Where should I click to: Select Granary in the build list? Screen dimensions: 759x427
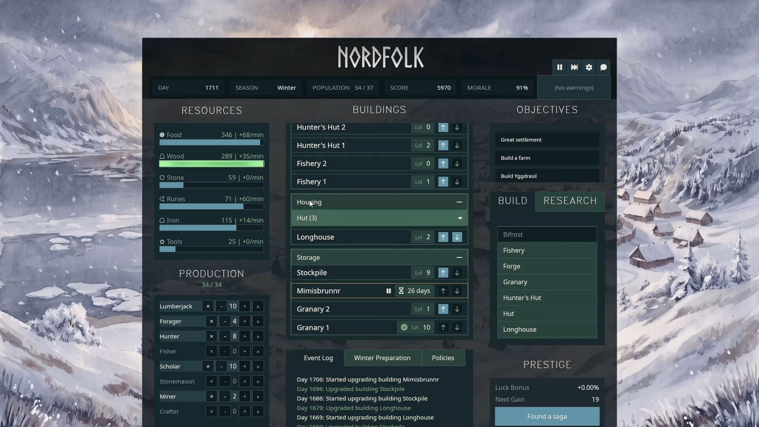547,282
